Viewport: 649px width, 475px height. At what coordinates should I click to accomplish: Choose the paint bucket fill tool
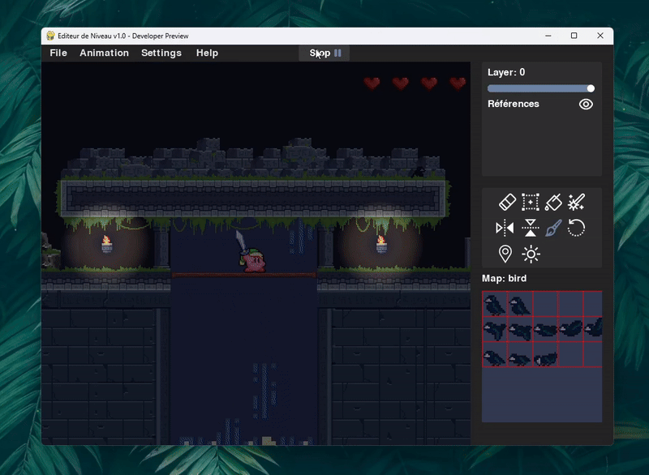click(553, 202)
